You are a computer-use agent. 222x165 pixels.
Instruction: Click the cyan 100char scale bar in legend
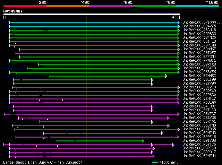pyautogui.click(x=155, y=163)
